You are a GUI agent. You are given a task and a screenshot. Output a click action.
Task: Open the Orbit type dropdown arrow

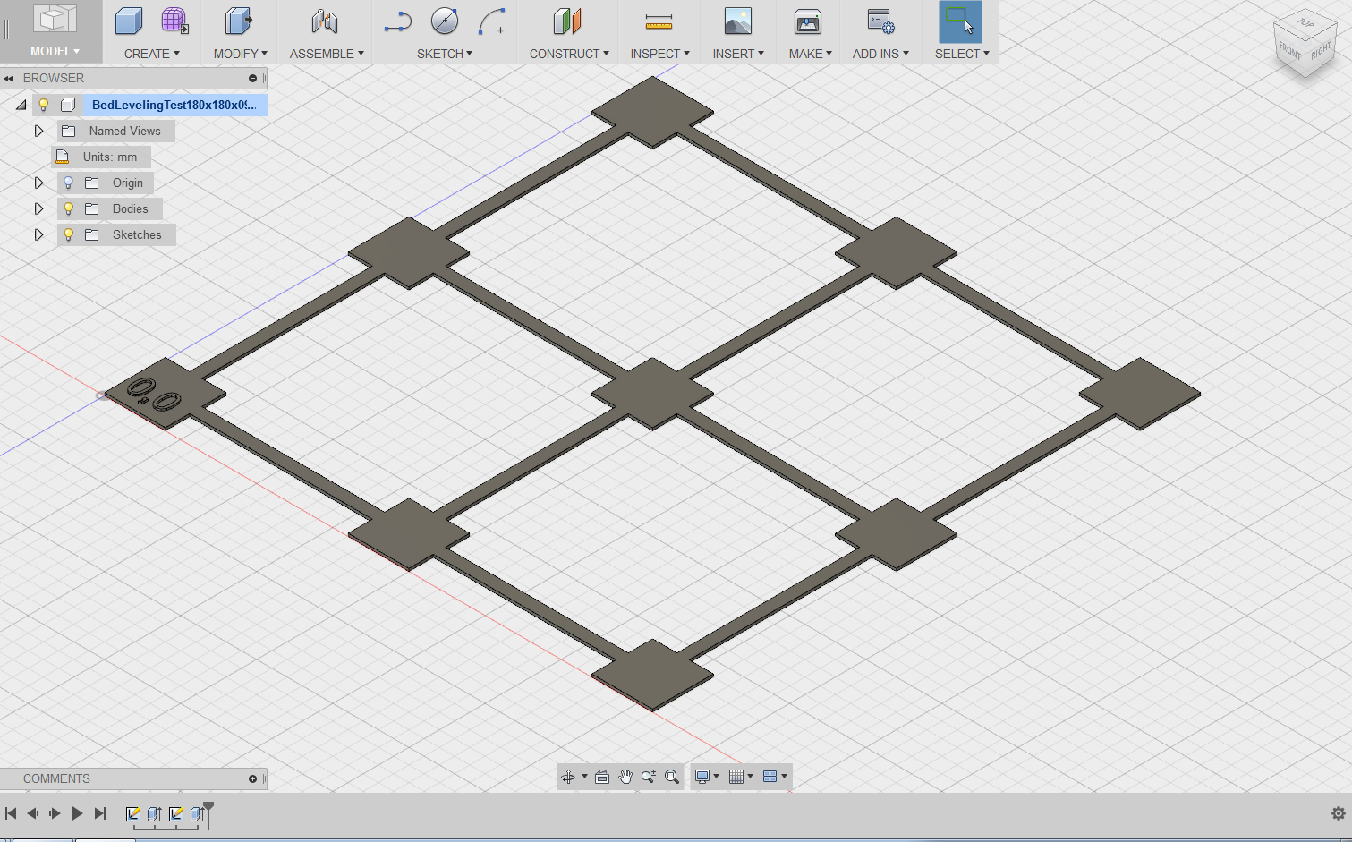(x=584, y=777)
